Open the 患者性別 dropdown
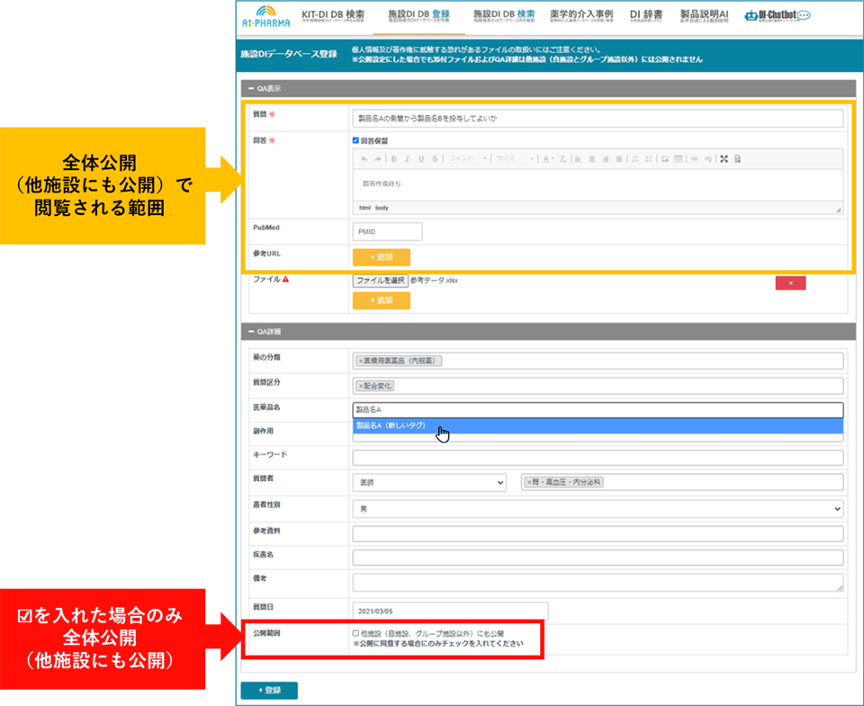The height and width of the screenshot is (706, 864). coord(598,508)
